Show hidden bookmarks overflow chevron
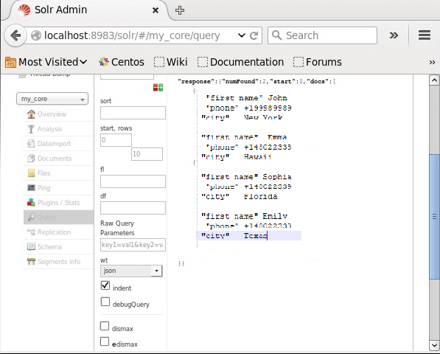 point(432,63)
